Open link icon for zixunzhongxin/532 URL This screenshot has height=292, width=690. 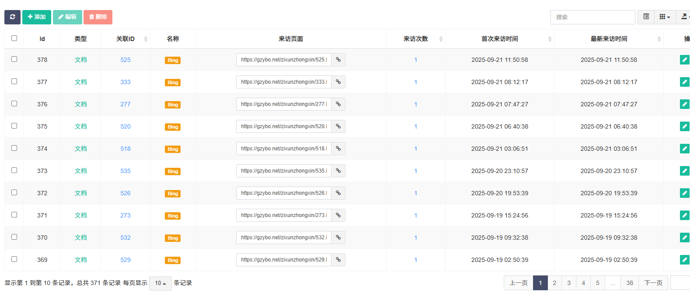(x=338, y=238)
